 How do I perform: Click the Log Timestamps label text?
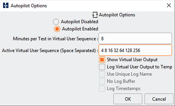(124, 89)
